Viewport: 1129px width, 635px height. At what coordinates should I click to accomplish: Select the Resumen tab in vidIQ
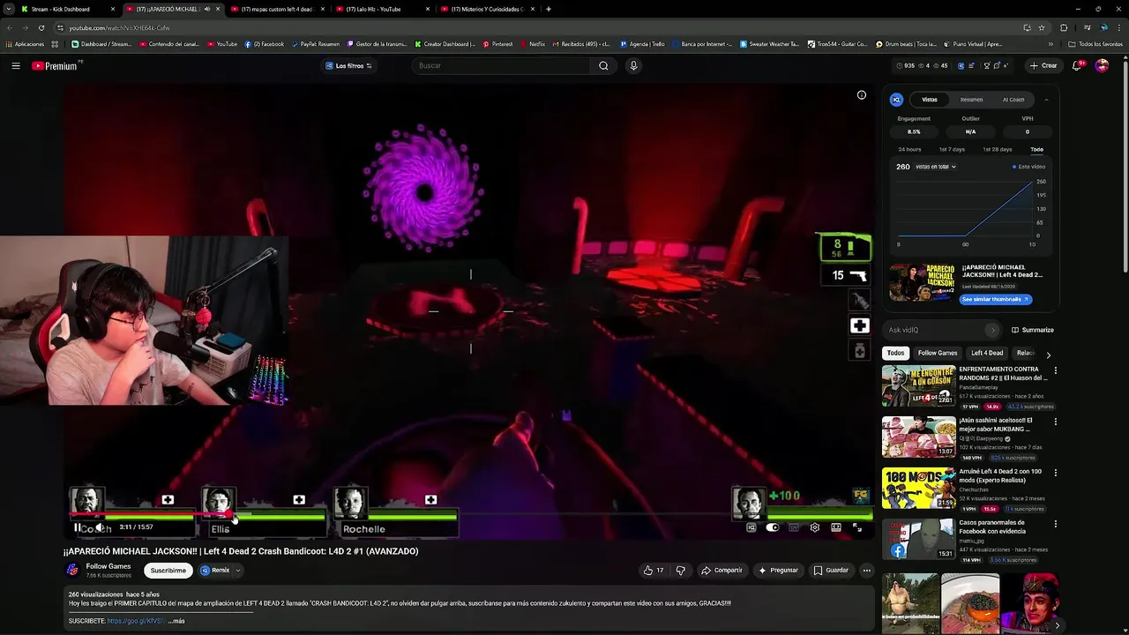click(x=971, y=100)
